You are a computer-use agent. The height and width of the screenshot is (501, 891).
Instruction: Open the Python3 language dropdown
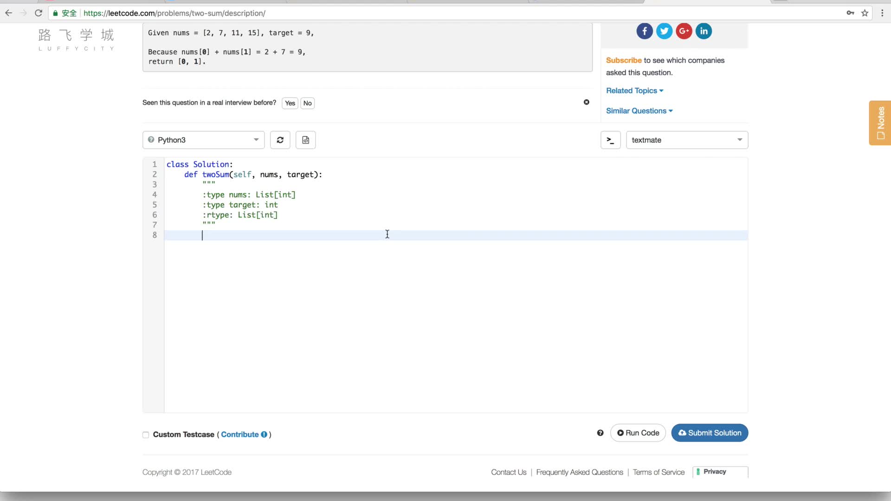pyautogui.click(x=203, y=140)
